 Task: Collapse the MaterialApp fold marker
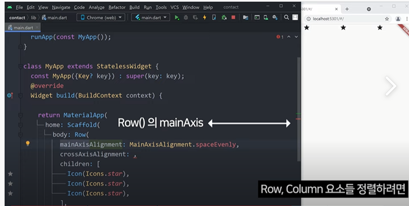tap(20, 115)
